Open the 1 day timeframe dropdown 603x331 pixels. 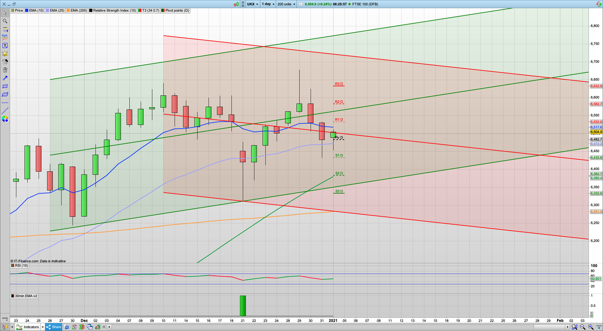(x=268, y=4)
